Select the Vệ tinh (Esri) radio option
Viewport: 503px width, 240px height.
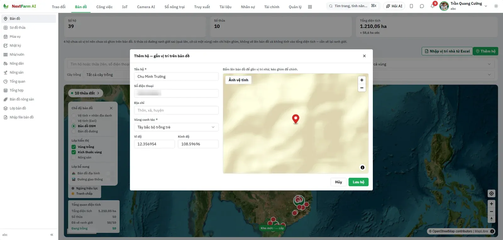coord(74,121)
